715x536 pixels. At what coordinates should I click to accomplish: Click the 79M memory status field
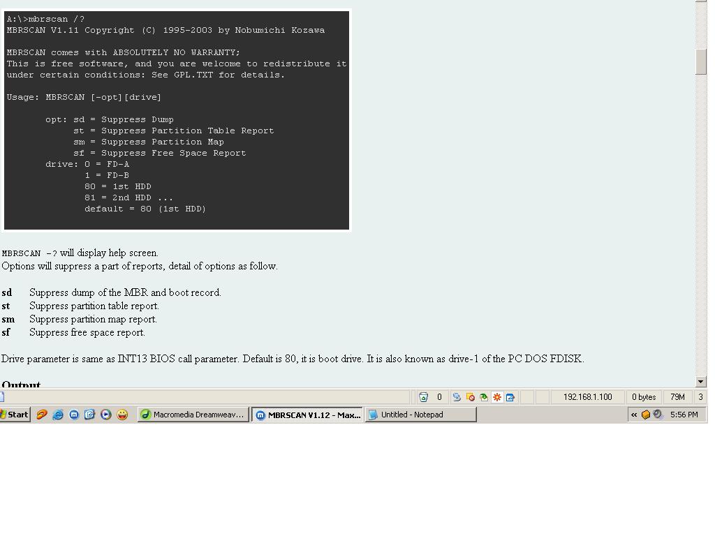click(x=677, y=397)
